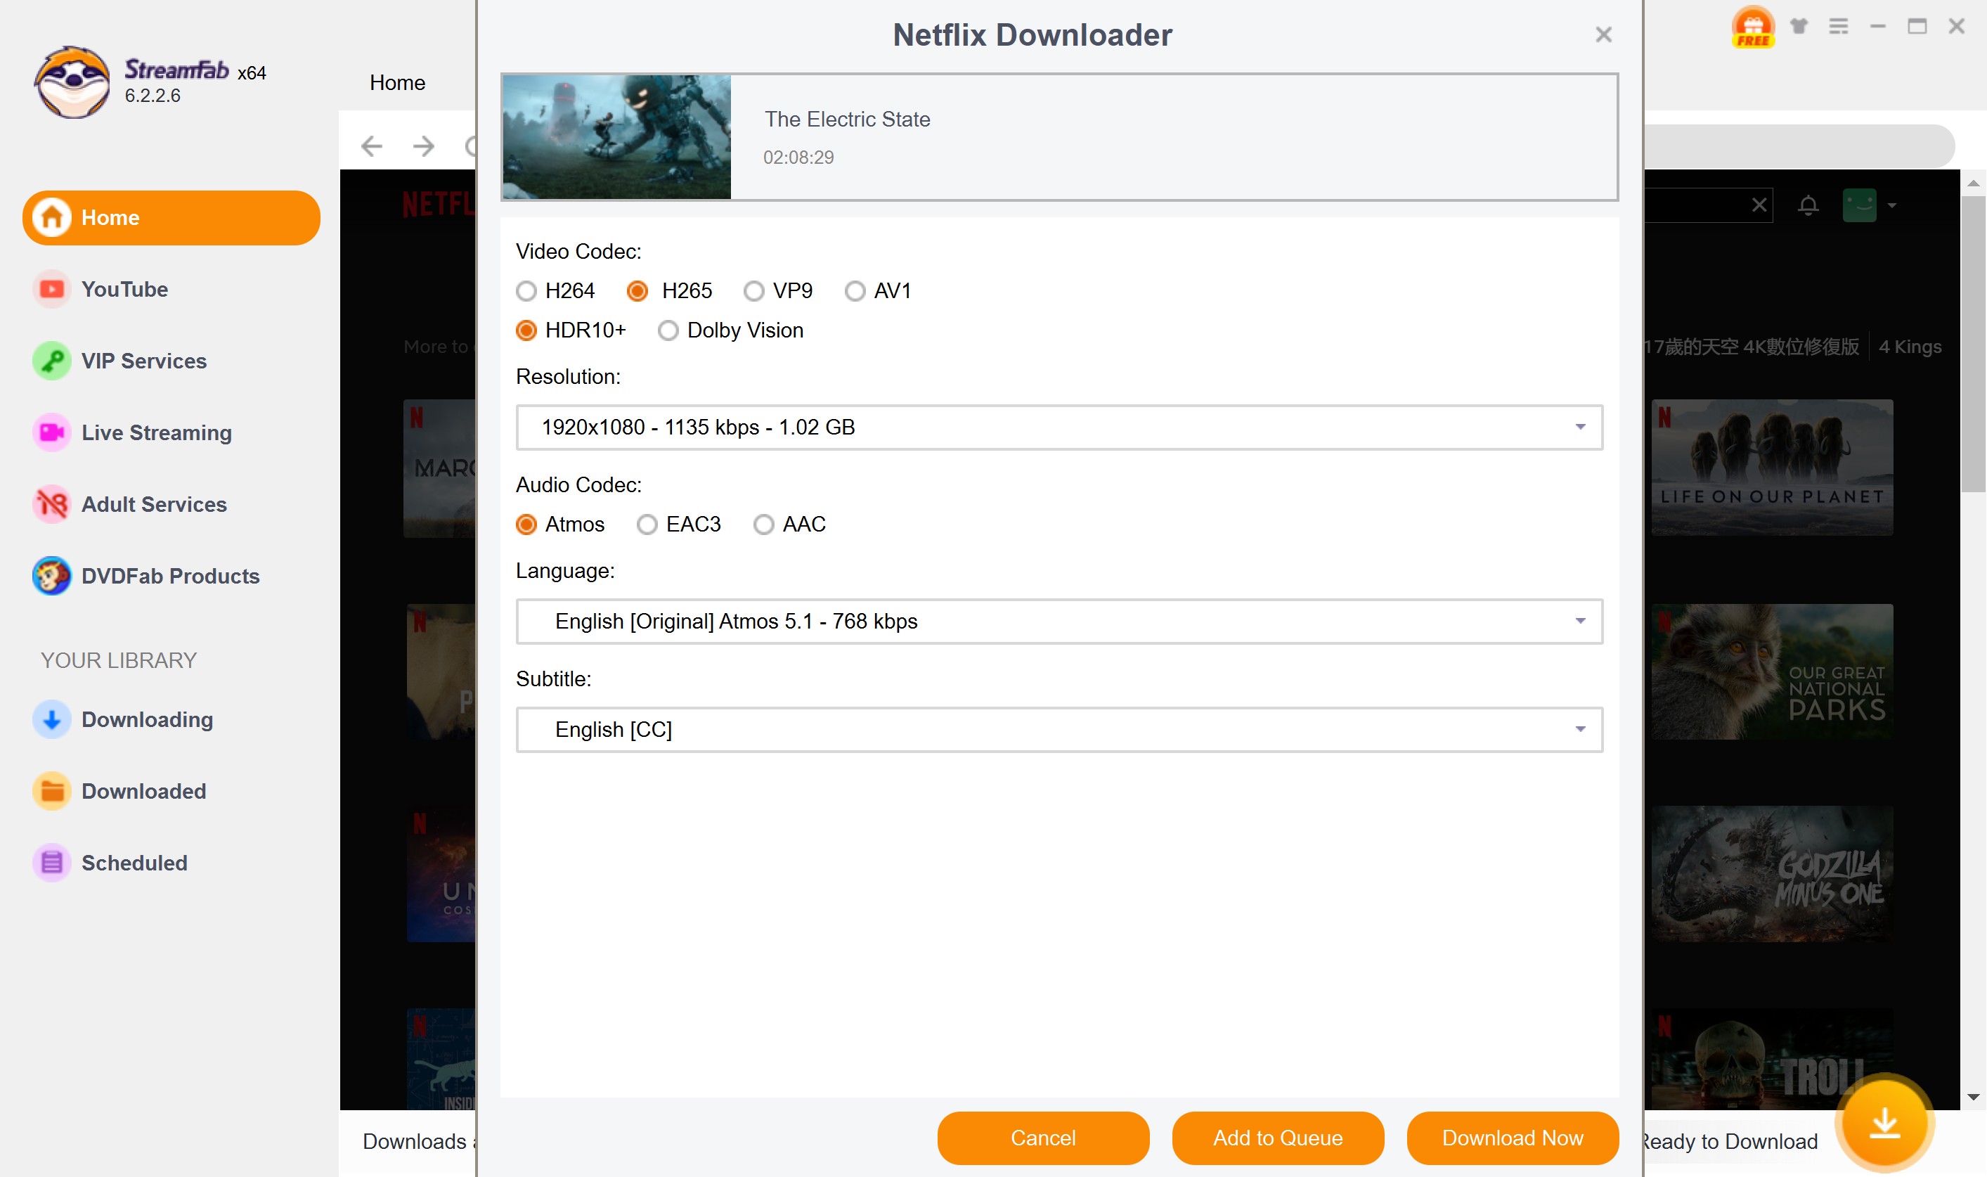Click the Adult Services 18 icon

coord(51,504)
